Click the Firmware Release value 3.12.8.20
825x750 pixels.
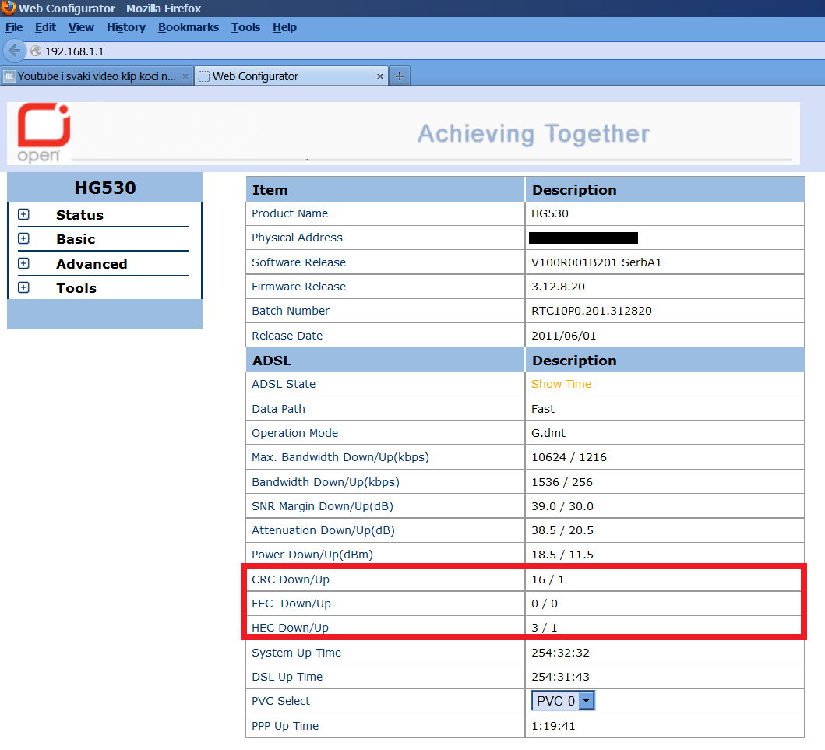559,287
